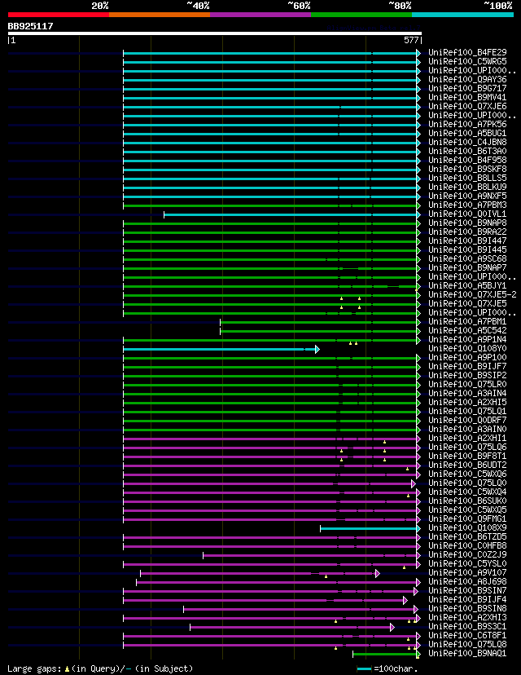This screenshot has height=675, width=521.
Task: Click the cyan alignment bar for Q108Y0
Action: pyautogui.click(x=219, y=349)
